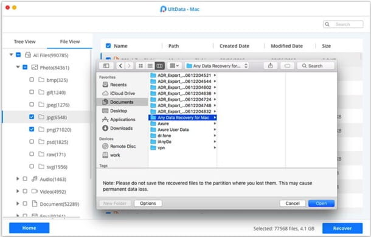Select folder ADR_Export_...0612204521
This screenshot has height=237, width=371.
(182, 76)
